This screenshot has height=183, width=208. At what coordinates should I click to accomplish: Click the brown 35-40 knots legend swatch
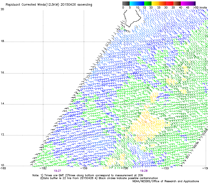177,3
